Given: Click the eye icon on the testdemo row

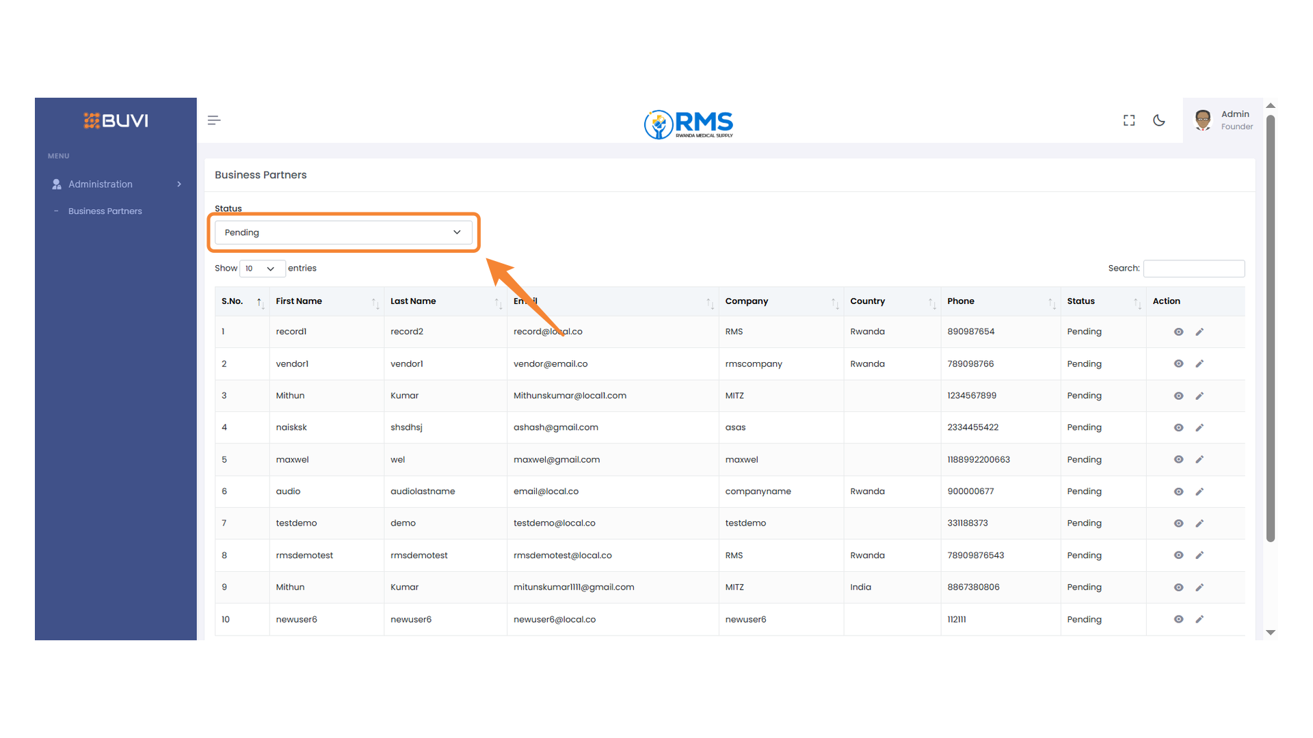Looking at the screenshot, I should point(1178,523).
